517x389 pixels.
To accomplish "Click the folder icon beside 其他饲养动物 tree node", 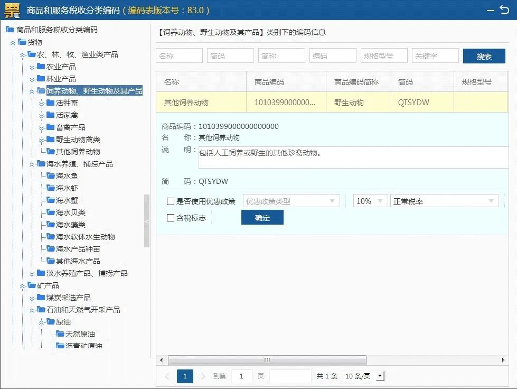I will [x=51, y=152].
